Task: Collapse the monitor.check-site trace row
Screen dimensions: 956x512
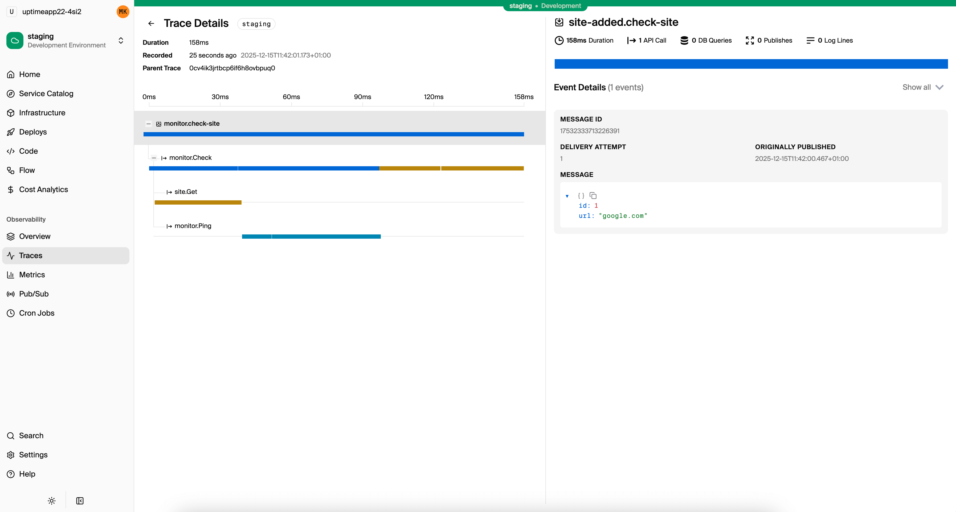Action: (148, 124)
